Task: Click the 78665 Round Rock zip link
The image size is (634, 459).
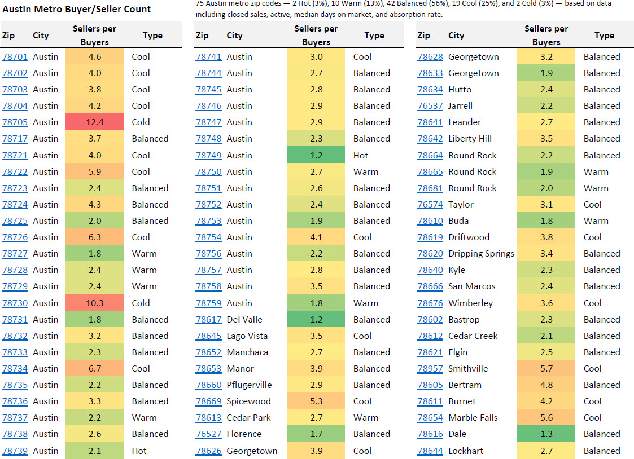Action: (x=430, y=171)
